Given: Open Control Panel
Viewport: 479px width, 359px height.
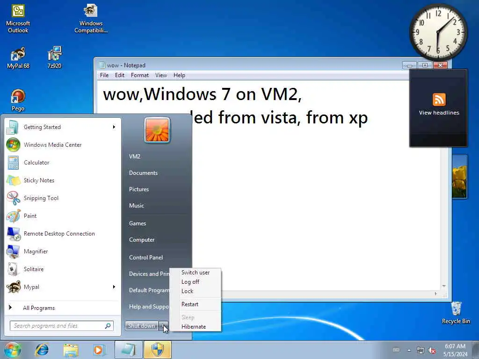Looking at the screenshot, I should pos(146,258).
